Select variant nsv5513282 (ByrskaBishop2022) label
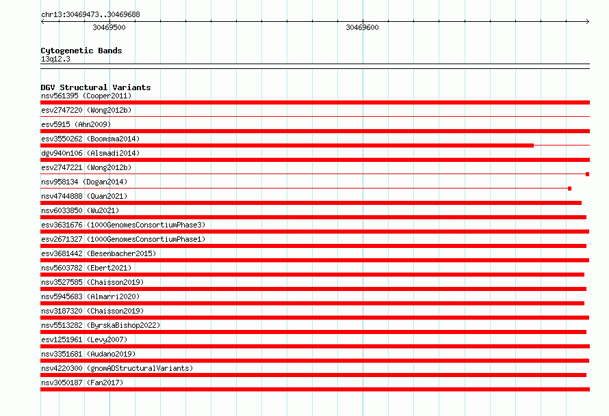609x416 pixels. [x=101, y=325]
